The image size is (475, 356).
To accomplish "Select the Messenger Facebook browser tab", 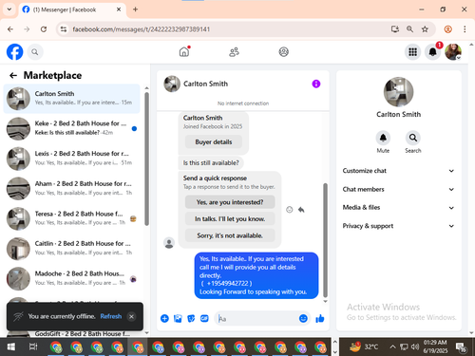I will pos(72,9).
